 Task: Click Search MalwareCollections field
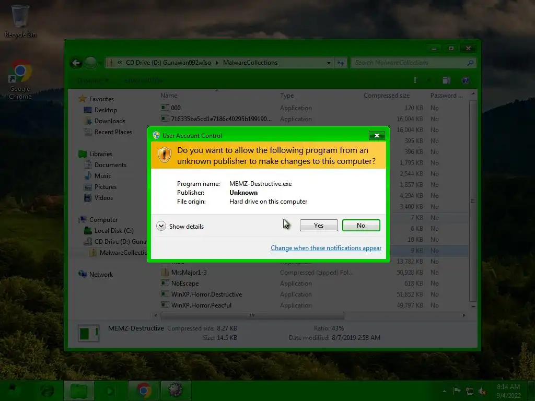(413, 63)
